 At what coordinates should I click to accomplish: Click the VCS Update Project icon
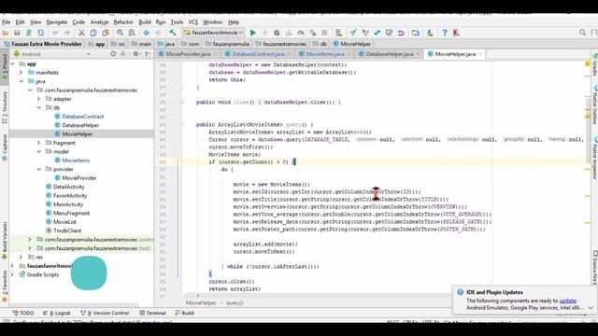click(353, 33)
